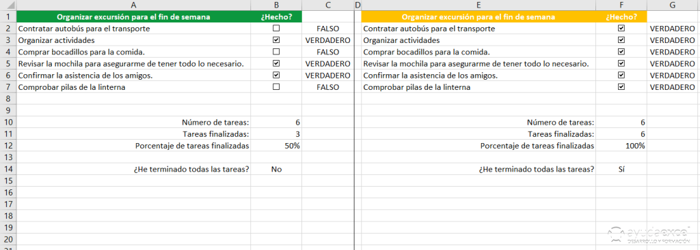
Task: Tick the Comprar bocadillos checkbox in column B
Action: coord(276,52)
